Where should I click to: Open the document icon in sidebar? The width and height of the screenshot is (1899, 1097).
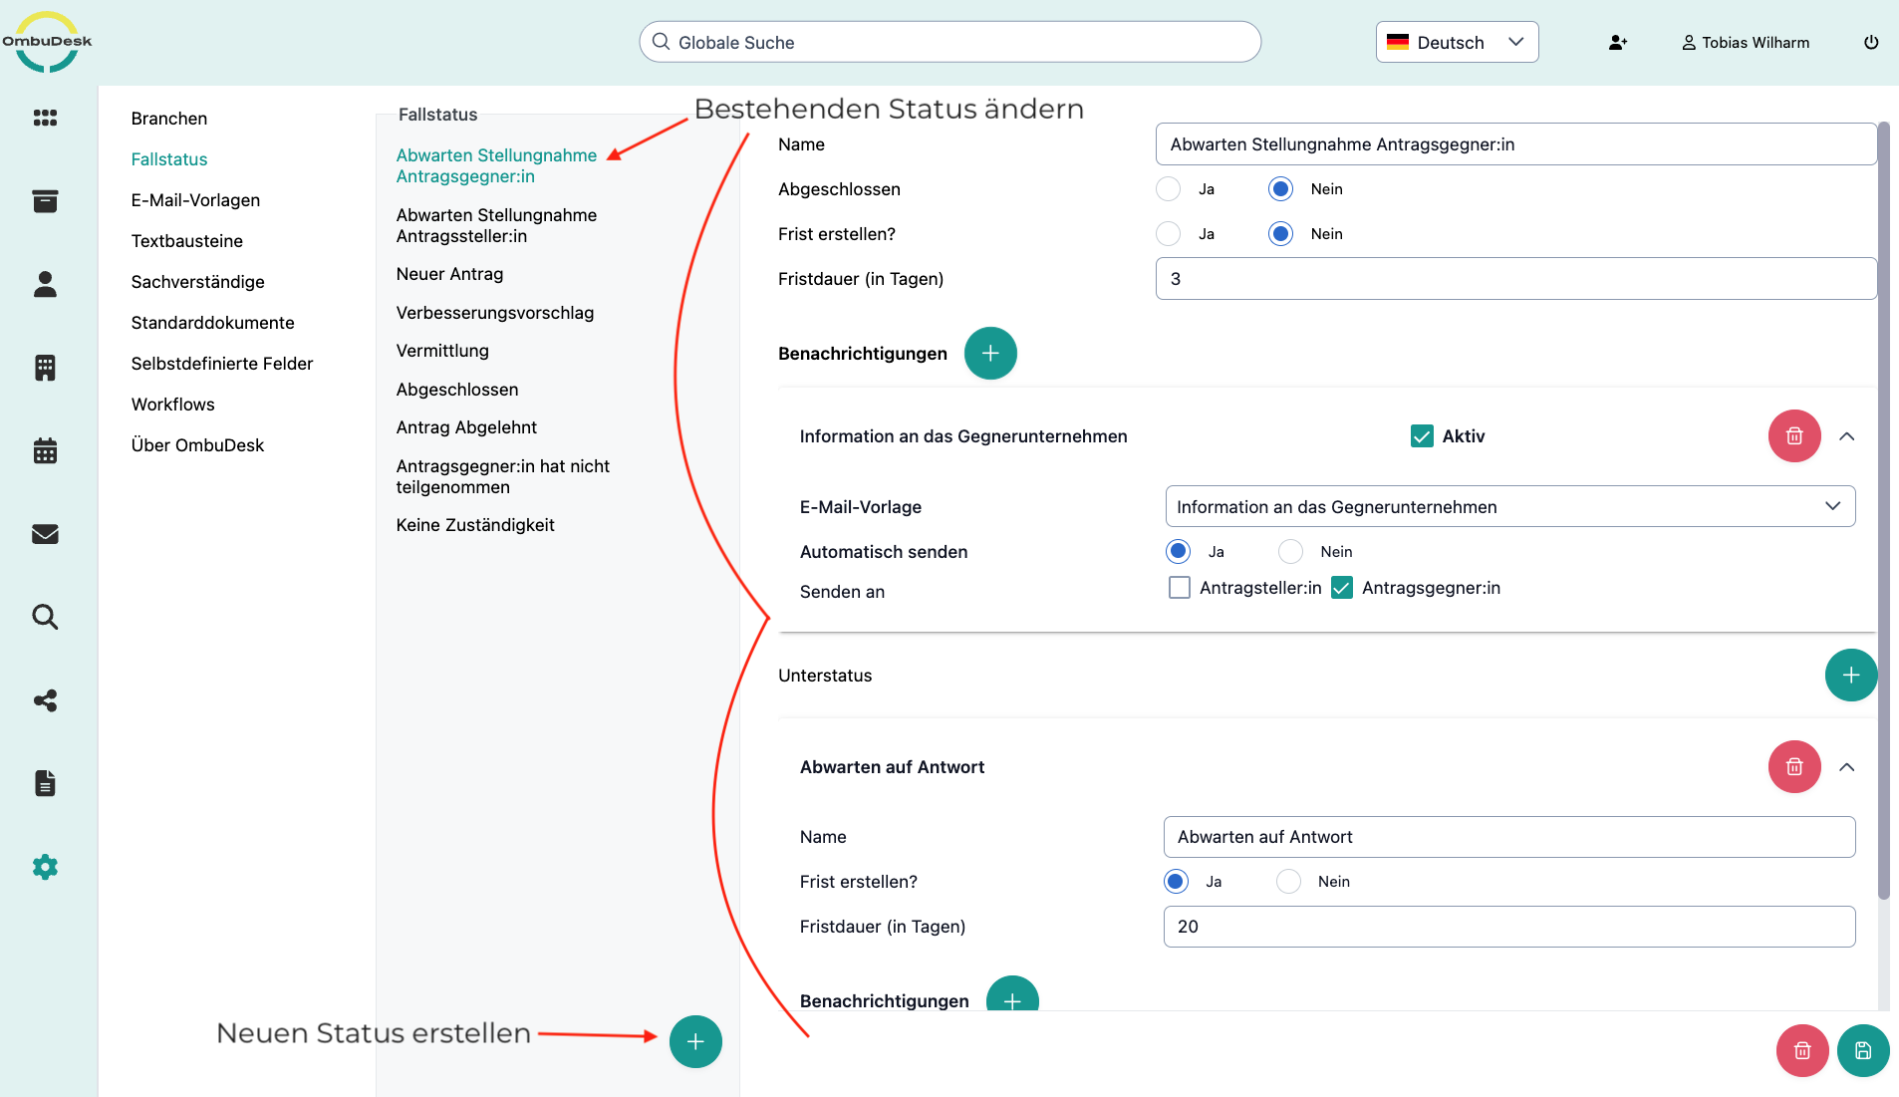pos(45,783)
